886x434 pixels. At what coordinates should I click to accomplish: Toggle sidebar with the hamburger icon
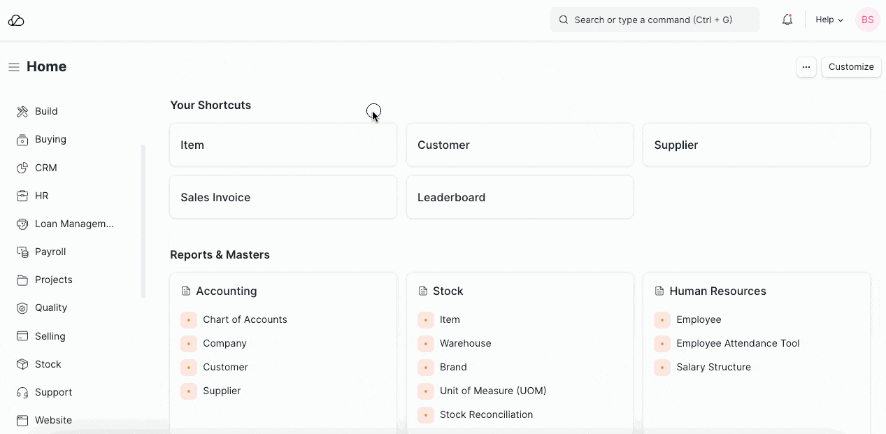[x=13, y=67]
